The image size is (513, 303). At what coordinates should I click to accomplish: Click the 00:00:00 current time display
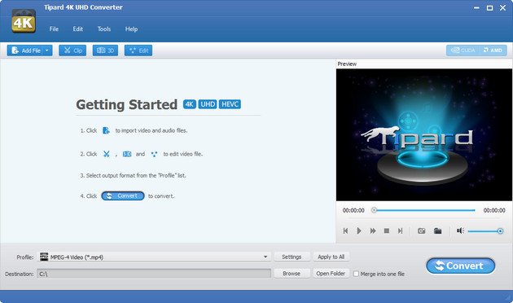coord(353,210)
